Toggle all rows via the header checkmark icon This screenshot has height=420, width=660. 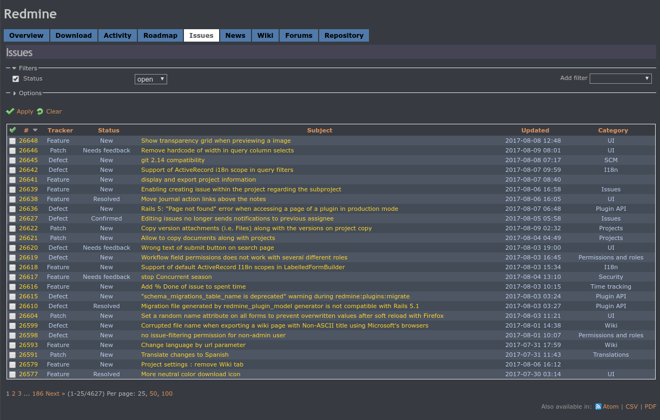click(x=12, y=129)
